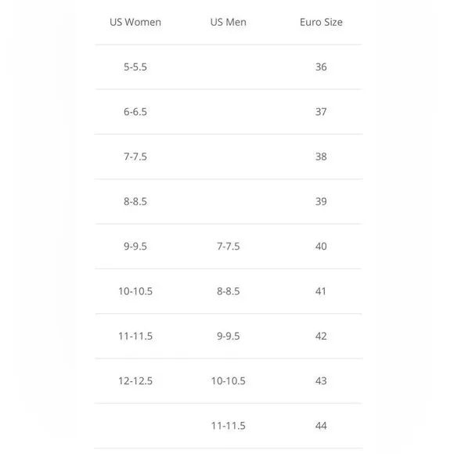
Task: Select Euro size 38
Action: (321, 157)
